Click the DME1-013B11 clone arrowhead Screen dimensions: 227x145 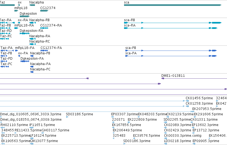coord(163,78)
